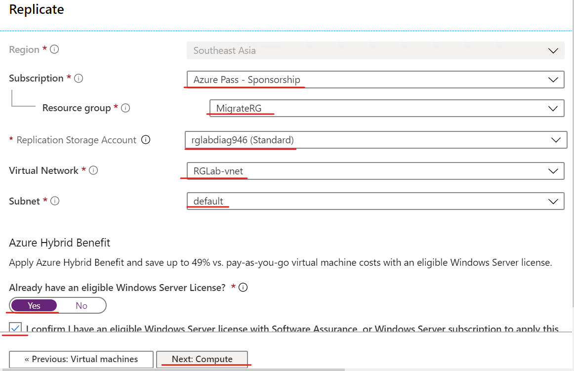Open the Subscription dropdown
The height and width of the screenshot is (371, 574).
tap(375, 80)
